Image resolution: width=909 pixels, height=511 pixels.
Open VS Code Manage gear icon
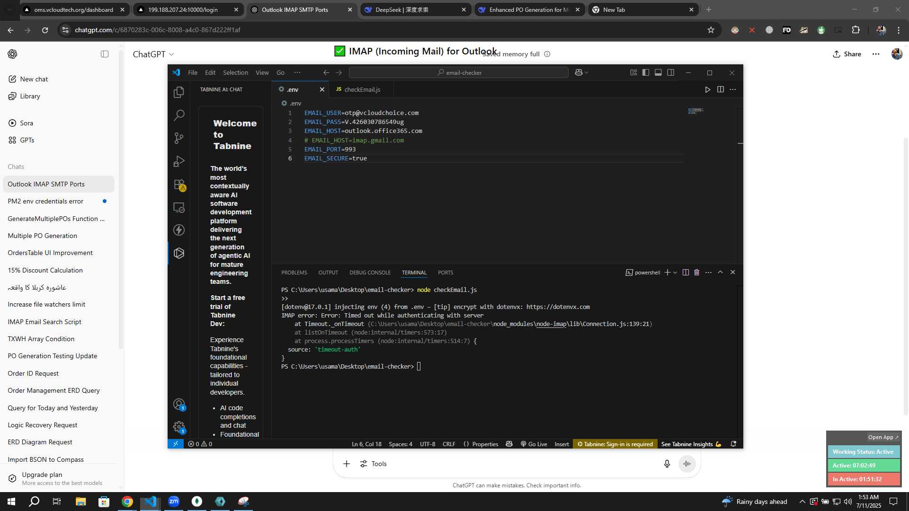pyautogui.click(x=179, y=427)
